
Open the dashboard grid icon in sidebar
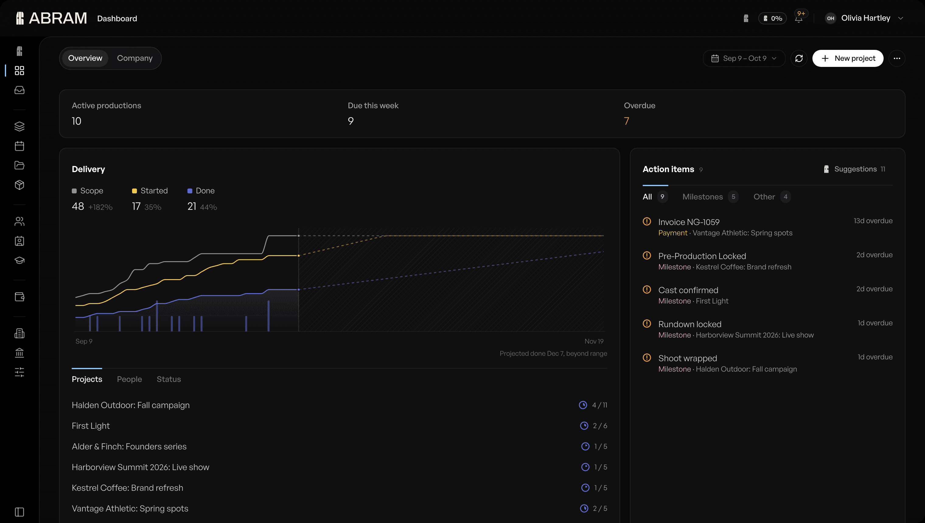[x=19, y=71]
